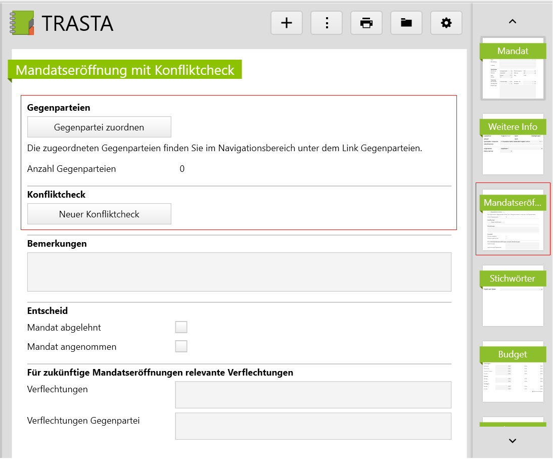Viewport: 553px width, 459px height.
Task: Click the printer icon in toolbar
Action: coord(366,23)
